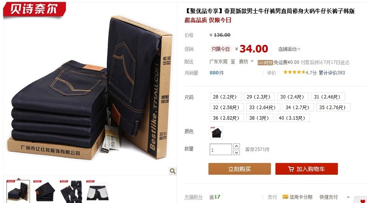
Task: Open the 累计评价393 reviews link
Action: click(x=331, y=73)
